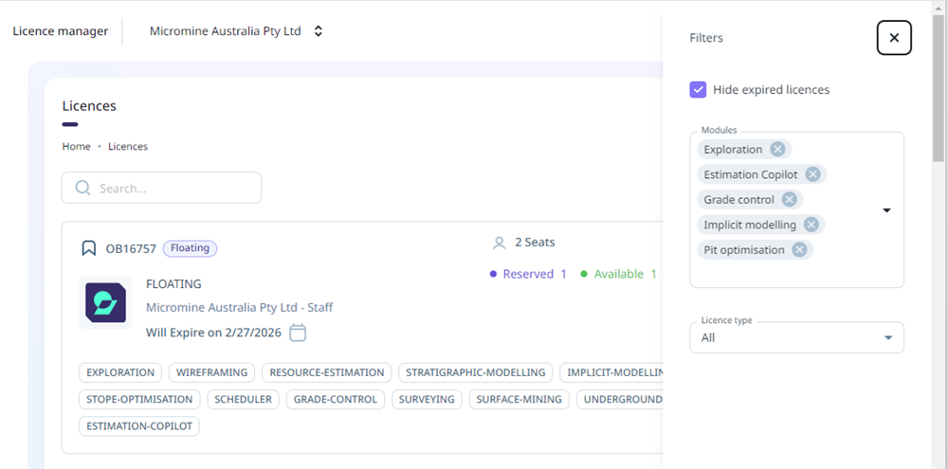Remove the Grade control module chip

789,200
